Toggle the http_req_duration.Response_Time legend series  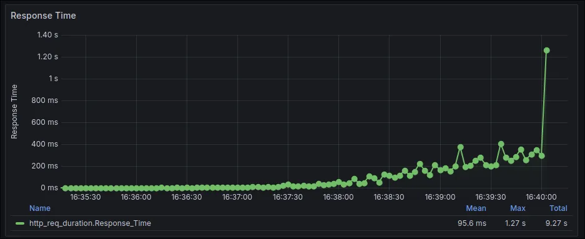pos(91,223)
